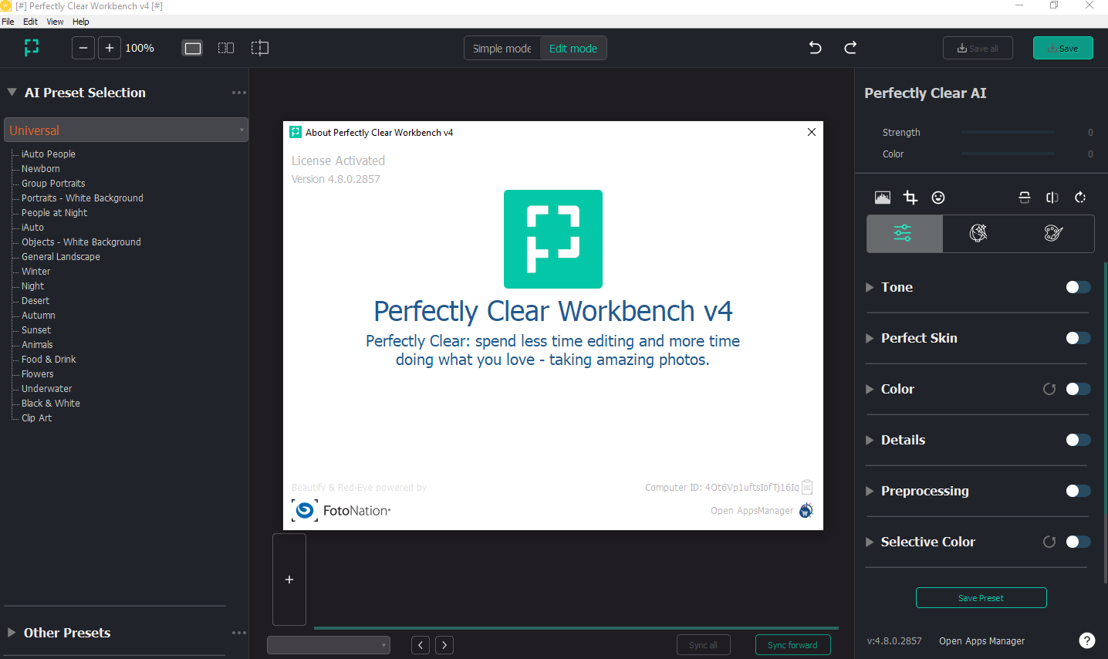Image resolution: width=1108 pixels, height=659 pixels.
Task: Enable the Perfect Skin toggle
Action: (1078, 338)
